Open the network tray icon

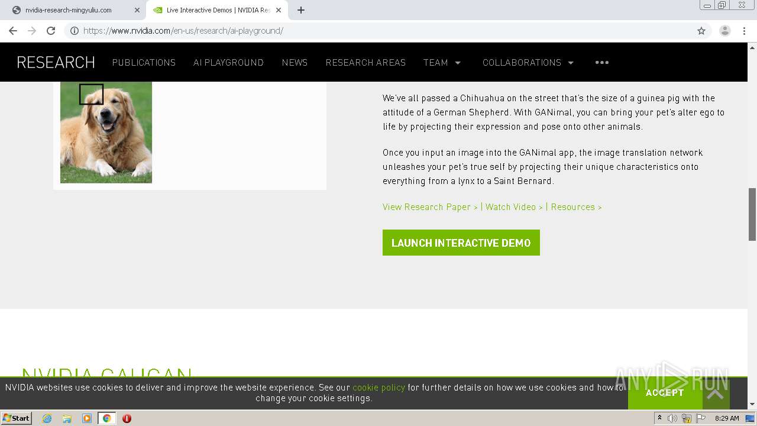687,418
